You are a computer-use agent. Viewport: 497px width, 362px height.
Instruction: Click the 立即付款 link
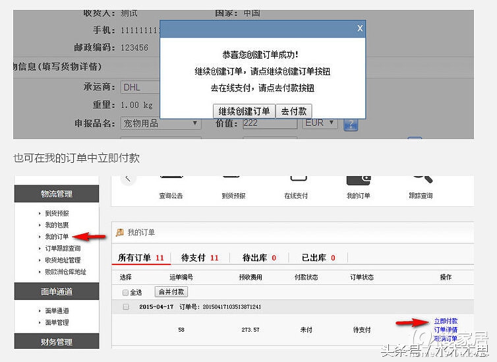[446, 321]
